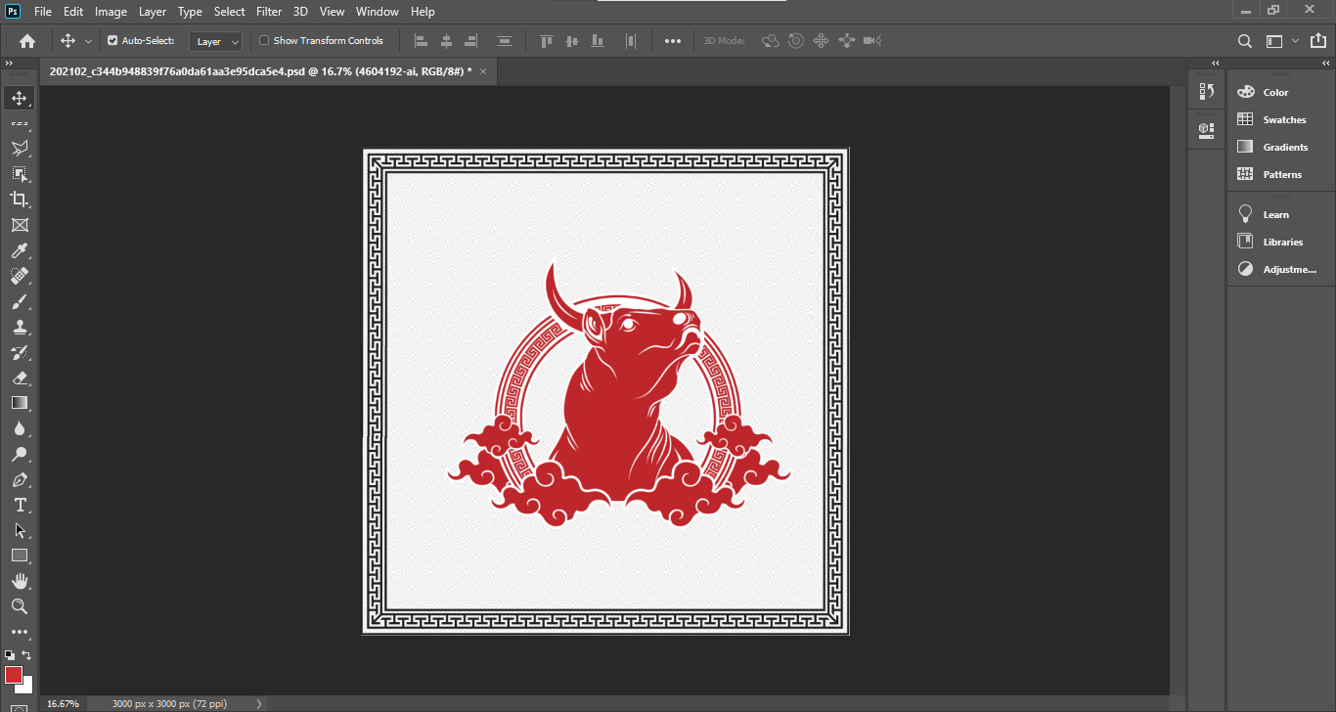
Task: Open extra options with the ellipsis in options bar
Action: [672, 40]
